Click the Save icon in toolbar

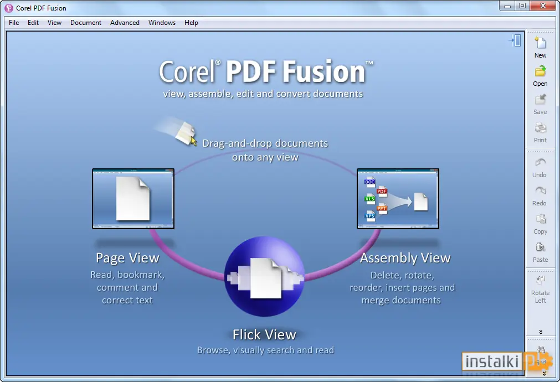click(540, 99)
